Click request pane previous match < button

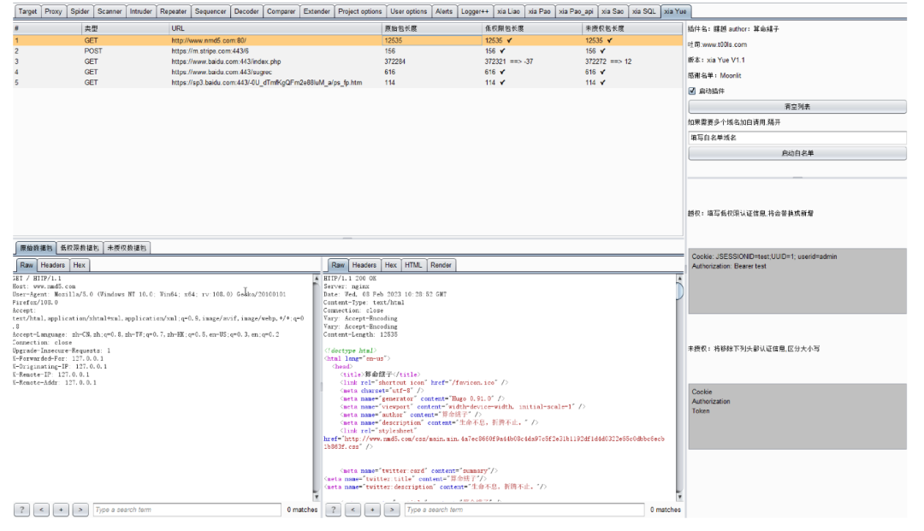[41, 510]
